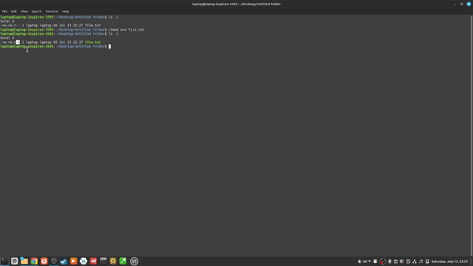Open the calendar clock showing Saturday, July 13
Image resolution: width=473 pixels, height=266 pixels.
pyautogui.click(x=450, y=262)
